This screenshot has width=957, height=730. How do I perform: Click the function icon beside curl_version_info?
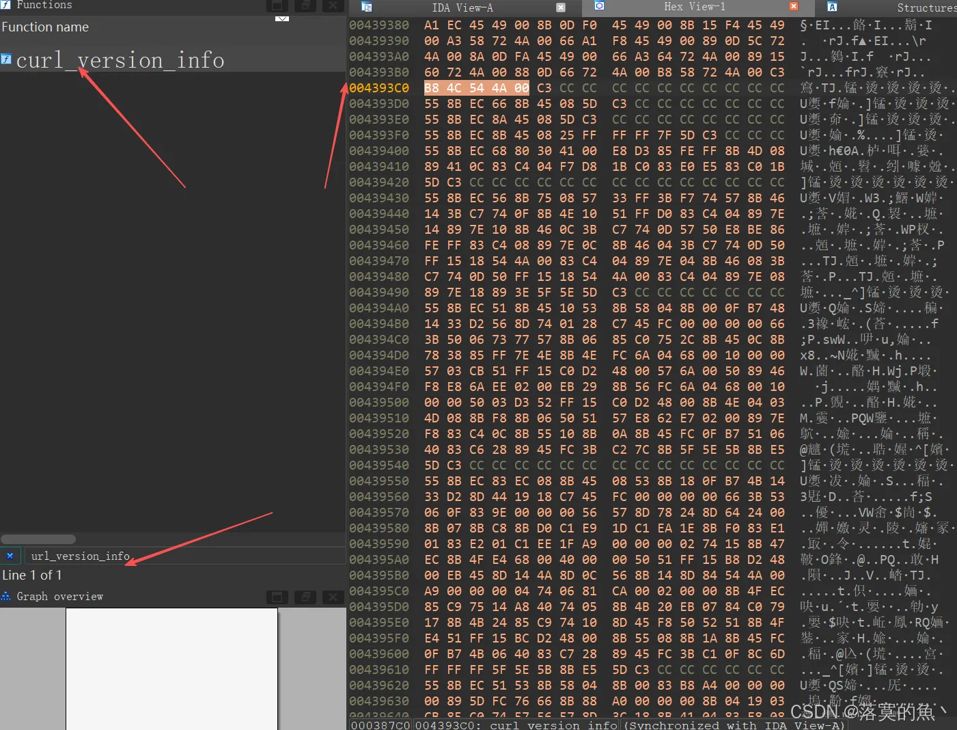click(x=6, y=59)
